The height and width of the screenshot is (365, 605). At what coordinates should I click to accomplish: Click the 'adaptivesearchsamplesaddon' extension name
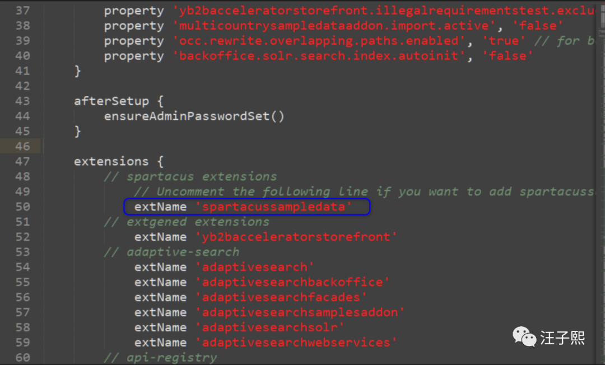pyautogui.click(x=300, y=313)
